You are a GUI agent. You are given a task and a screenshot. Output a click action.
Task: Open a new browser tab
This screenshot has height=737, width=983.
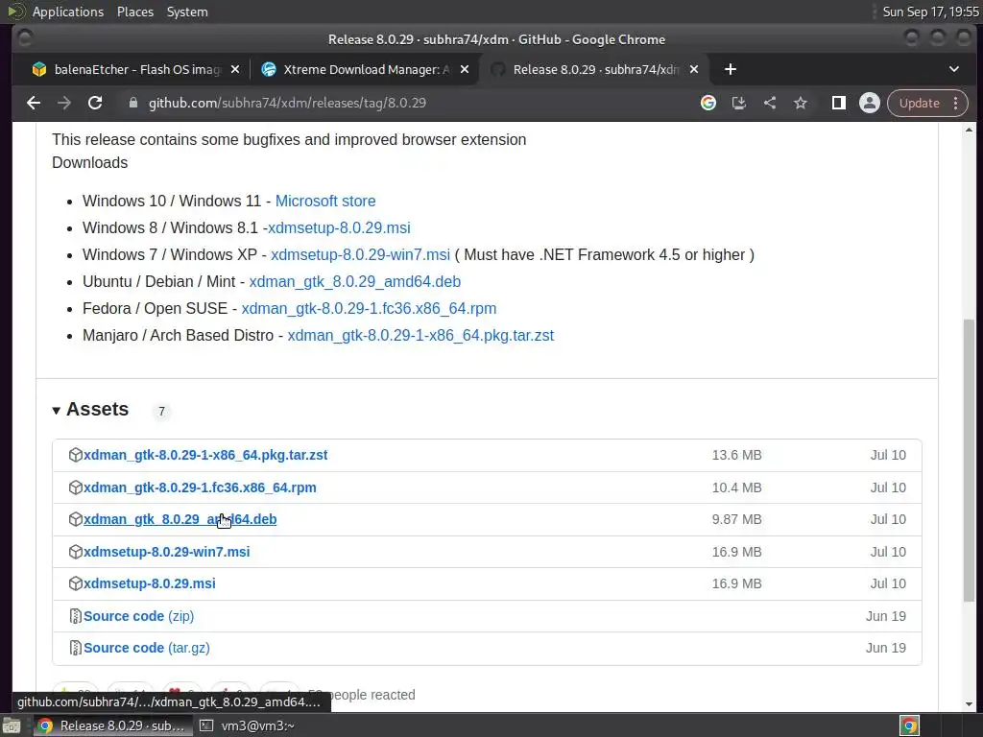(731, 69)
